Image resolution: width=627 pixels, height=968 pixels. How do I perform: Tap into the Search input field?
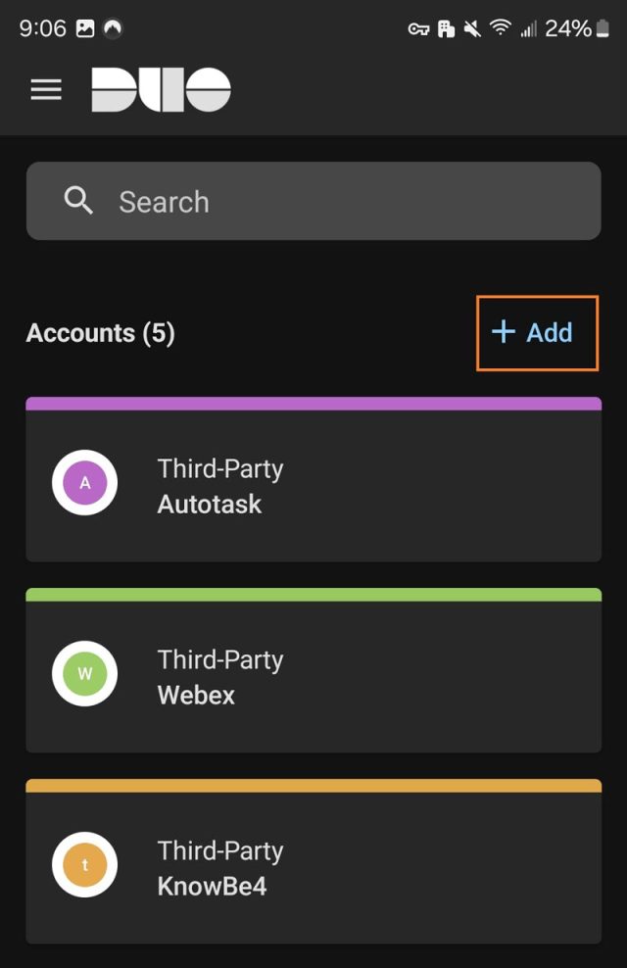click(313, 201)
